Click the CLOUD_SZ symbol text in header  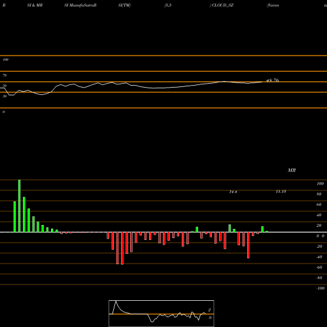(x=222, y=5)
